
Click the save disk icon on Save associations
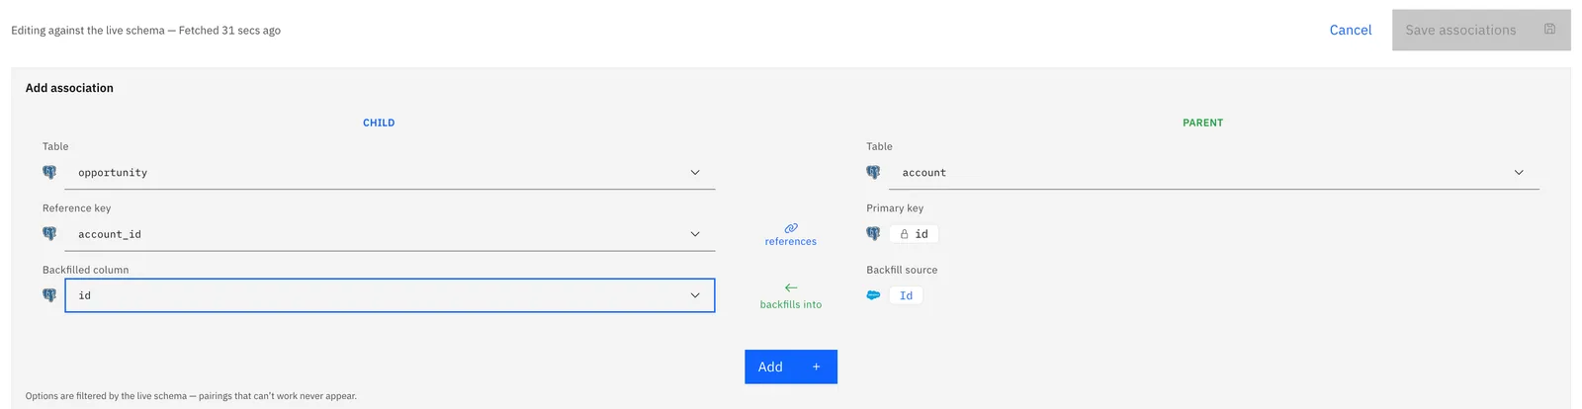click(1549, 30)
